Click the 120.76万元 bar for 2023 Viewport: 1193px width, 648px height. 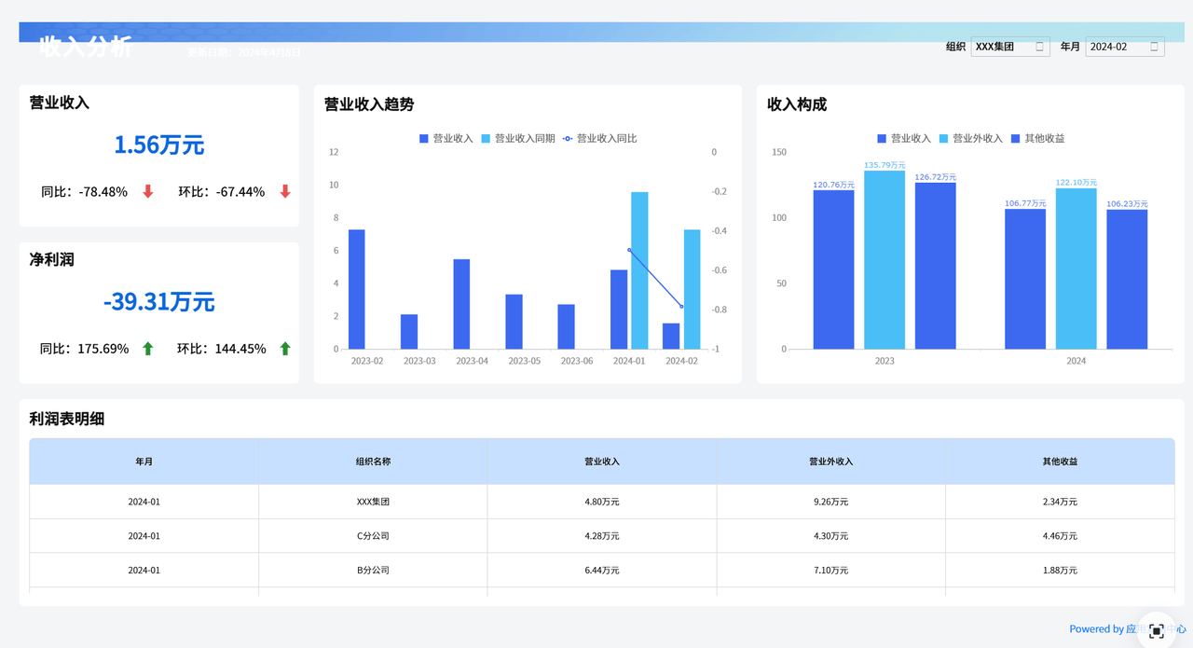point(833,269)
